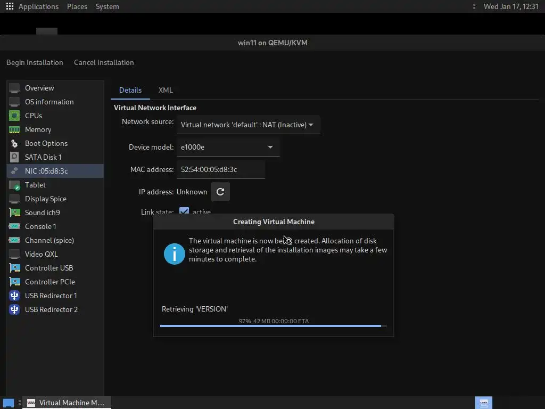This screenshot has height=409, width=545.
Task: Refresh the IP address
Action: (220, 192)
